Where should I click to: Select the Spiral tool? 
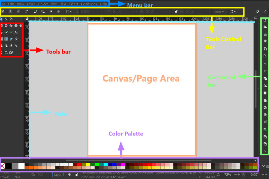coord(21,26)
